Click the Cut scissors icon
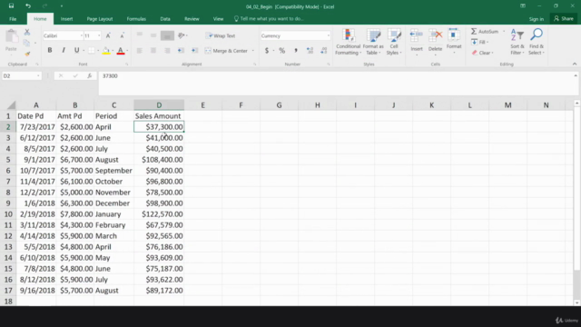 (27, 33)
